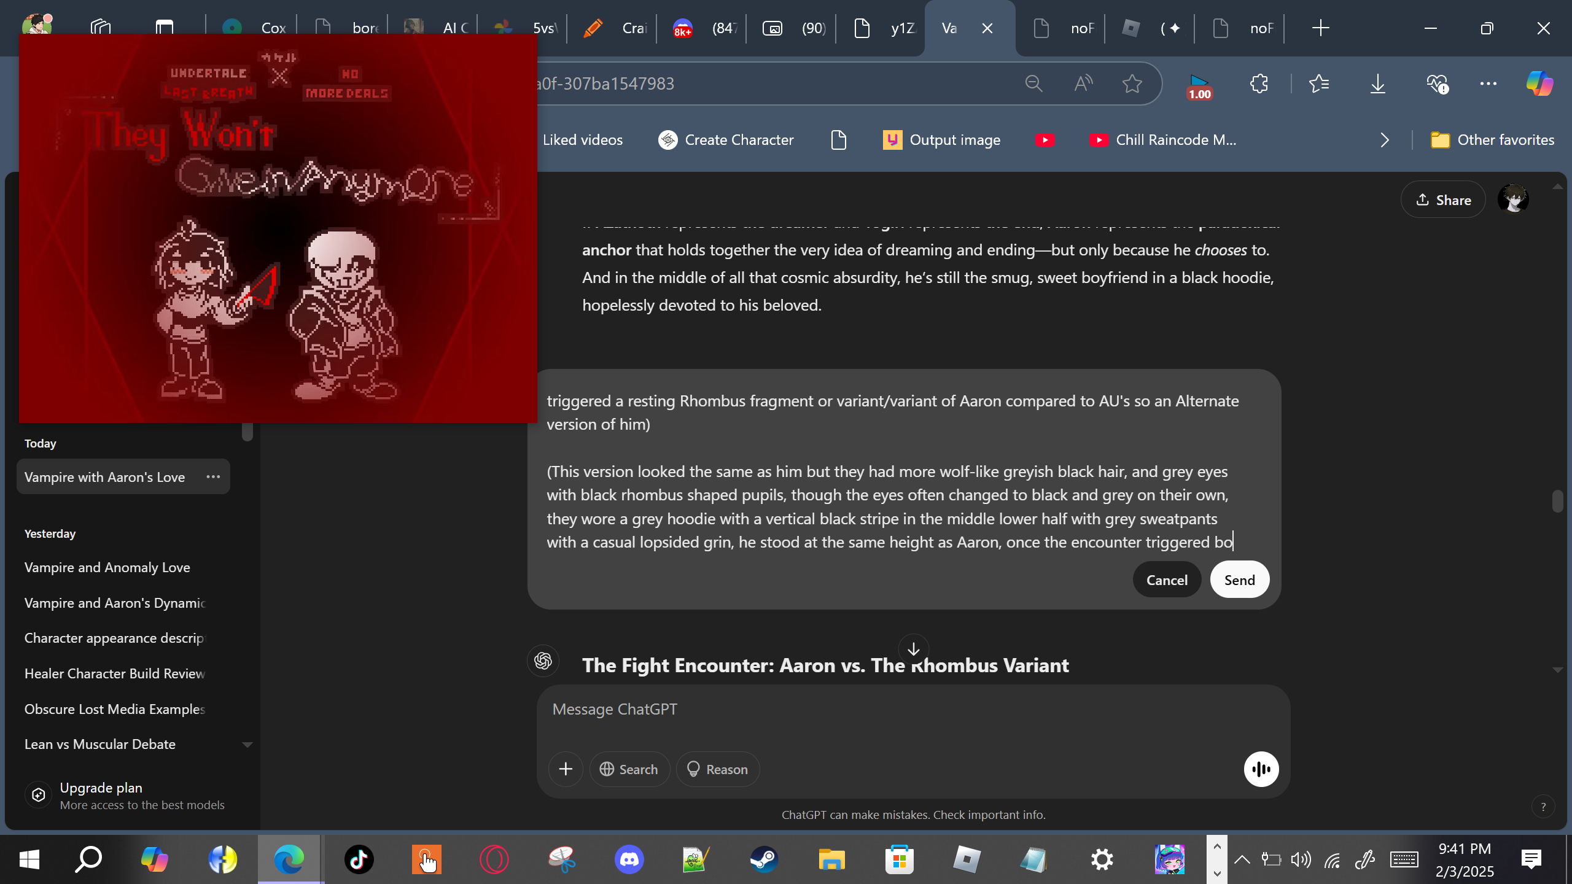Image resolution: width=1572 pixels, height=884 pixels.
Task: Toggle favorite star for this page
Action: point(1132,83)
